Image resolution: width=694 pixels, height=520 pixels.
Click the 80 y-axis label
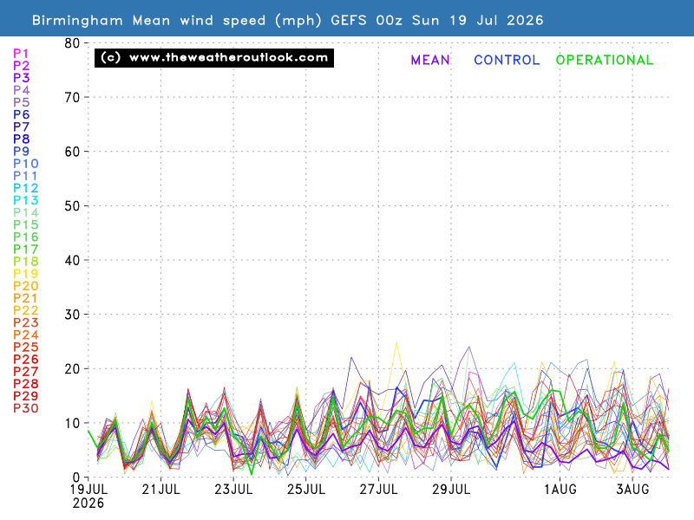[x=72, y=43]
